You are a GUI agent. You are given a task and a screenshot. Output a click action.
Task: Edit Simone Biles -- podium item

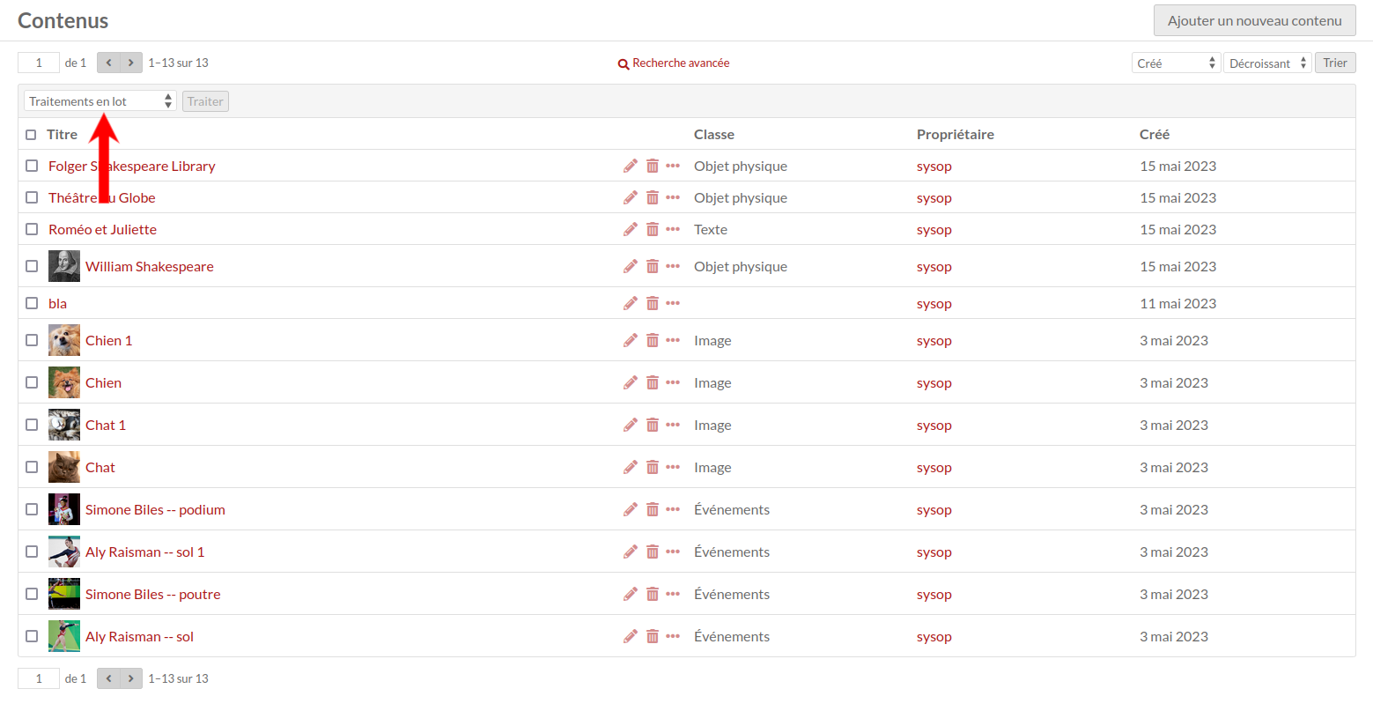(631, 509)
